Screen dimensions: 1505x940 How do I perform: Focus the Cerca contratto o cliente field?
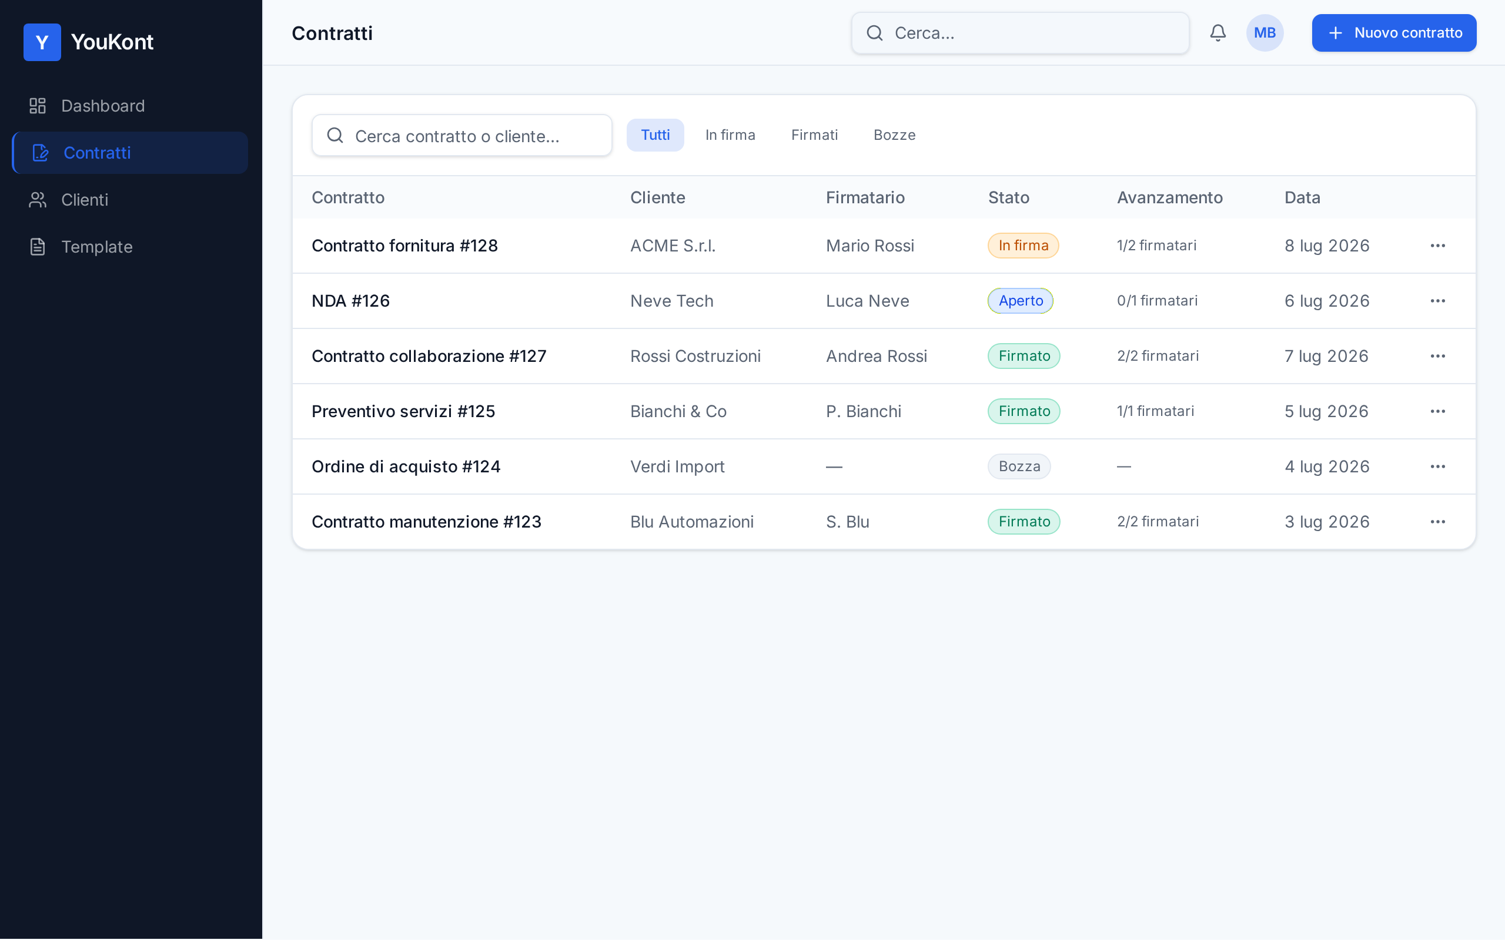pos(462,136)
